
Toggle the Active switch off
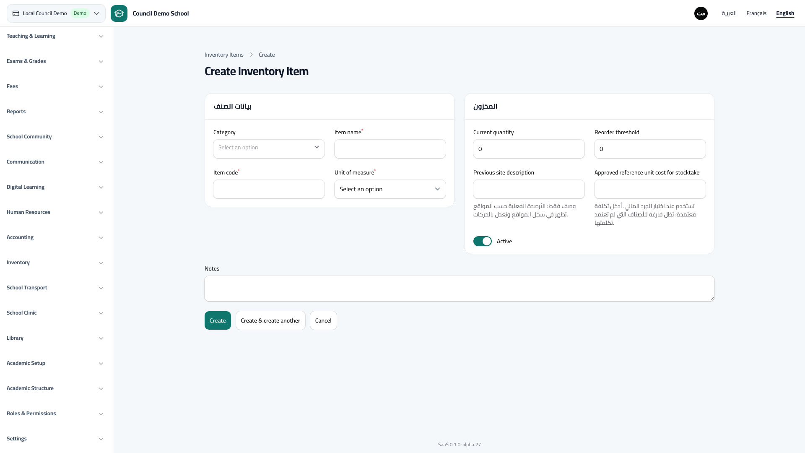click(483, 241)
